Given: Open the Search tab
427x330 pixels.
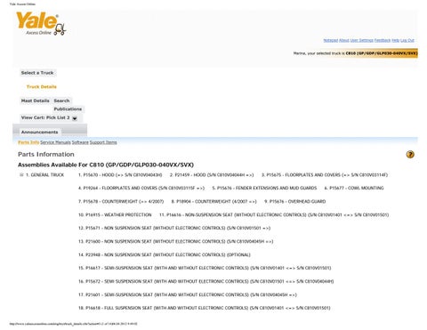Looking at the screenshot, I should pyautogui.click(x=61, y=101).
